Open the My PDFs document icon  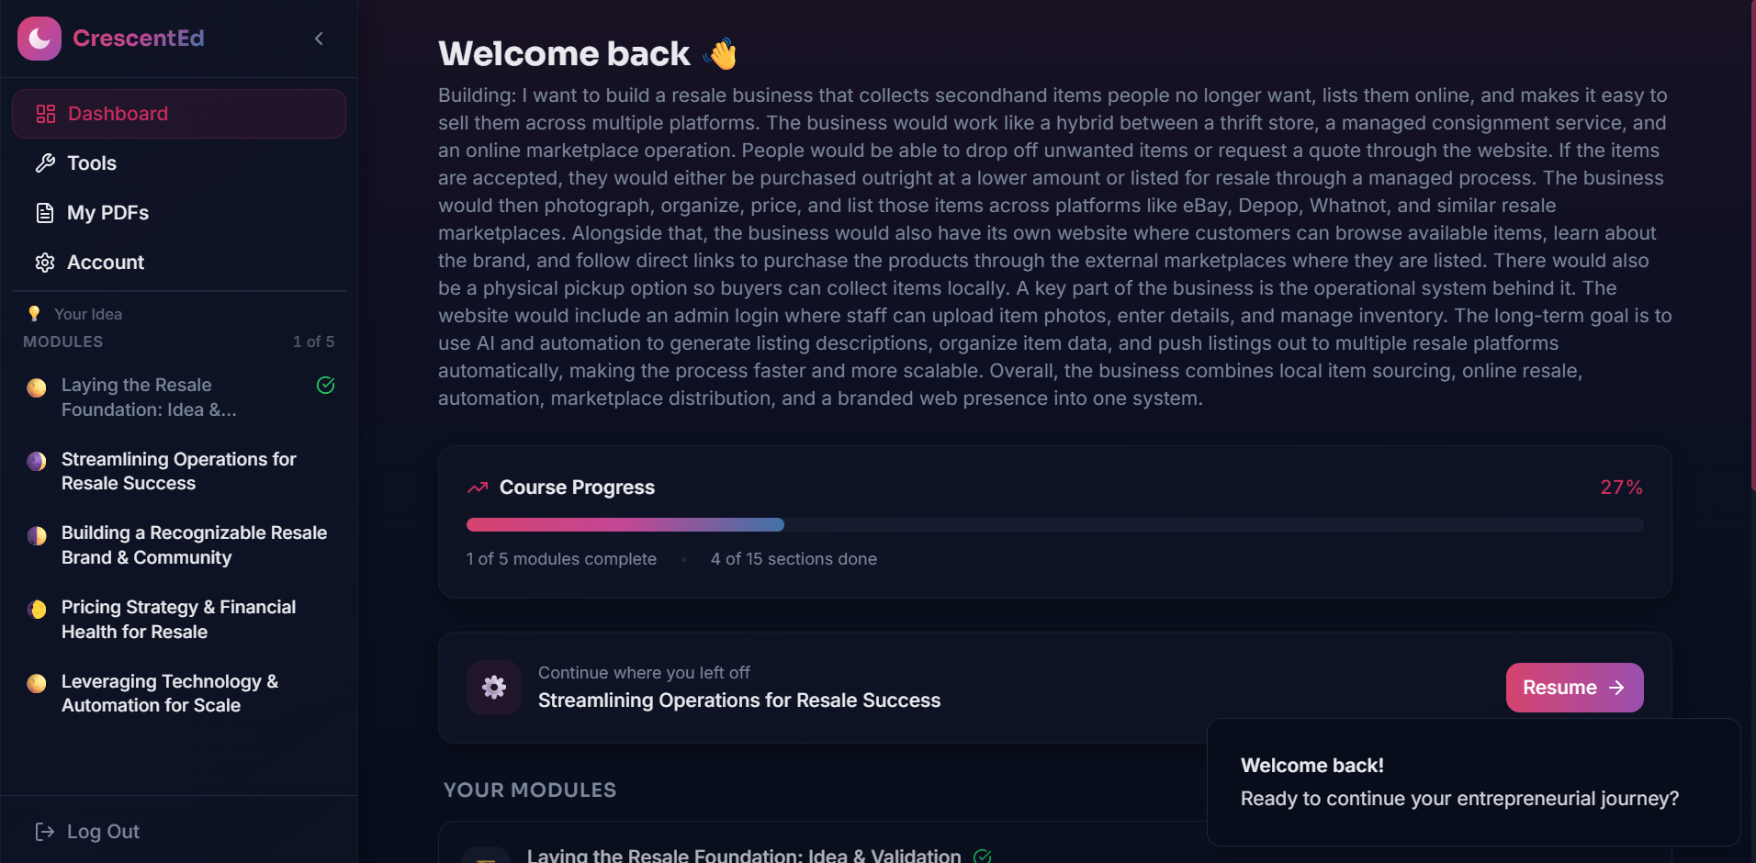point(45,213)
